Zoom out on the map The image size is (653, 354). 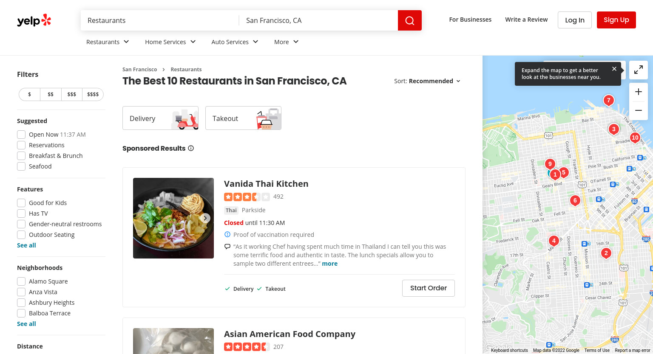(x=639, y=110)
